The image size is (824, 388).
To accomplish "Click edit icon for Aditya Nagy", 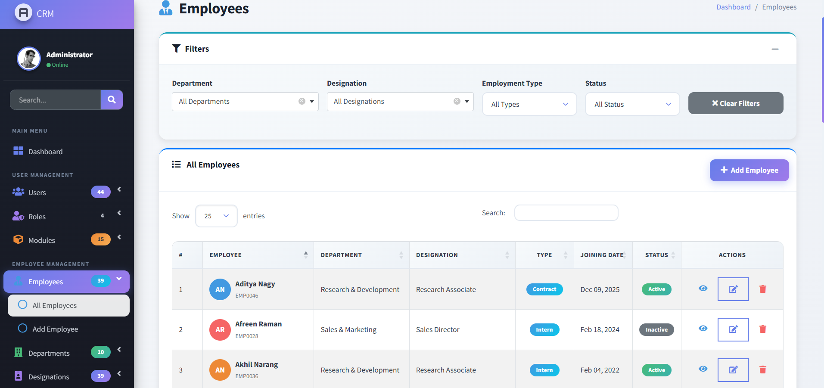I will [733, 289].
